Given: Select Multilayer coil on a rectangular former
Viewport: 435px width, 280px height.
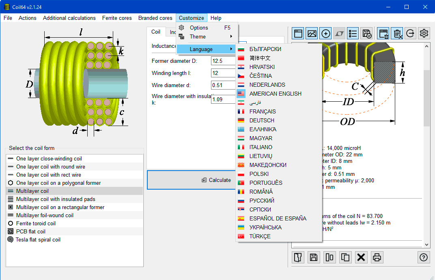Looking at the screenshot, I should pos(74,207).
